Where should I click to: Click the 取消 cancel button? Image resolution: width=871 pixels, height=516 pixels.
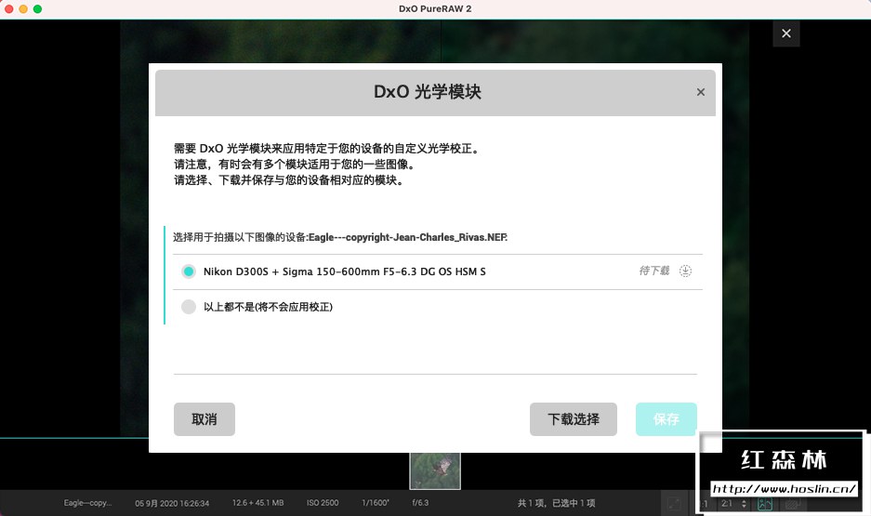pyautogui.click(x=204, y=419)
